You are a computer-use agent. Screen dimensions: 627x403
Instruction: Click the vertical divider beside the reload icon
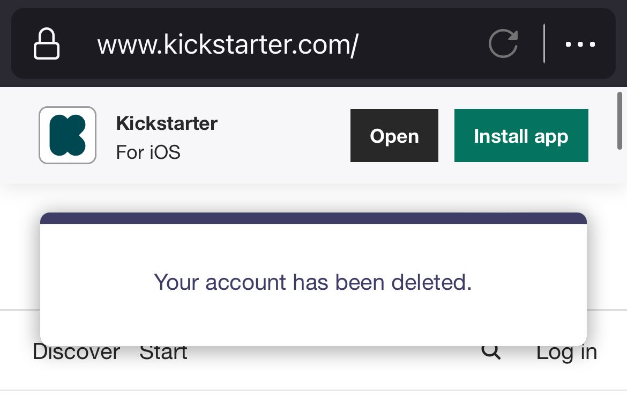[x=544, y=44]
